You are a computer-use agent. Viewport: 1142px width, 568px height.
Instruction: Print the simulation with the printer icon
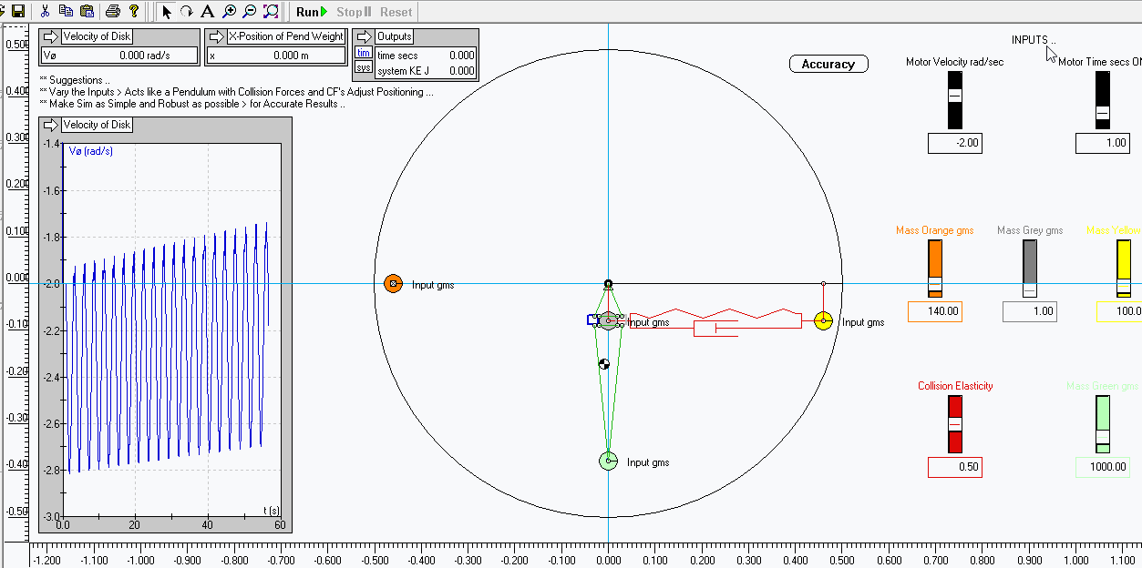[113, 11]
